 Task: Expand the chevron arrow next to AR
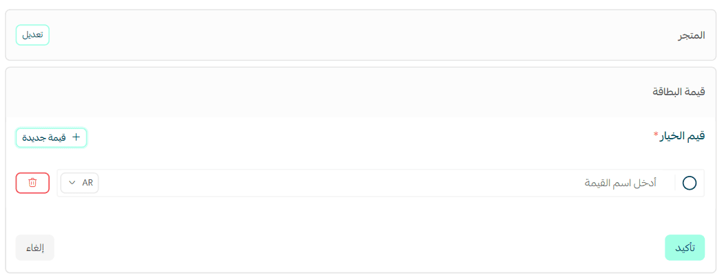pos(72,183)
